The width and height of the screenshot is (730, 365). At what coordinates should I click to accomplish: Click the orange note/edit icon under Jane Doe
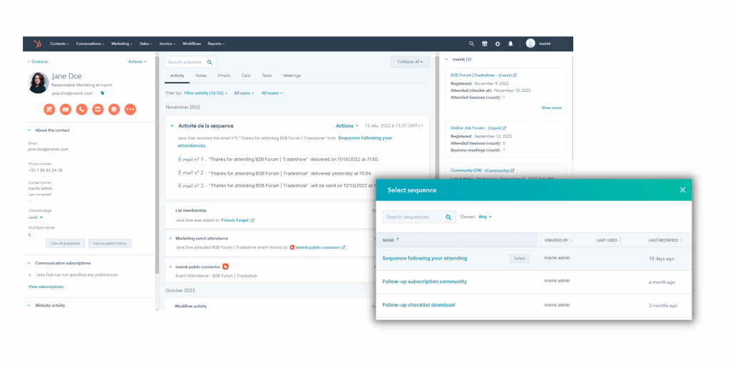49,109
